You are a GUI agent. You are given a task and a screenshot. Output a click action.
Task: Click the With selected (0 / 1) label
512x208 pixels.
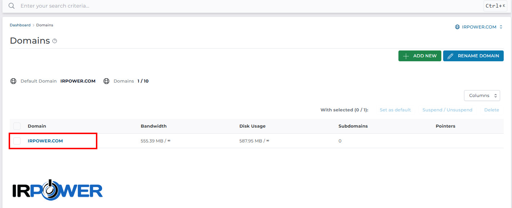tap(344, 110)
